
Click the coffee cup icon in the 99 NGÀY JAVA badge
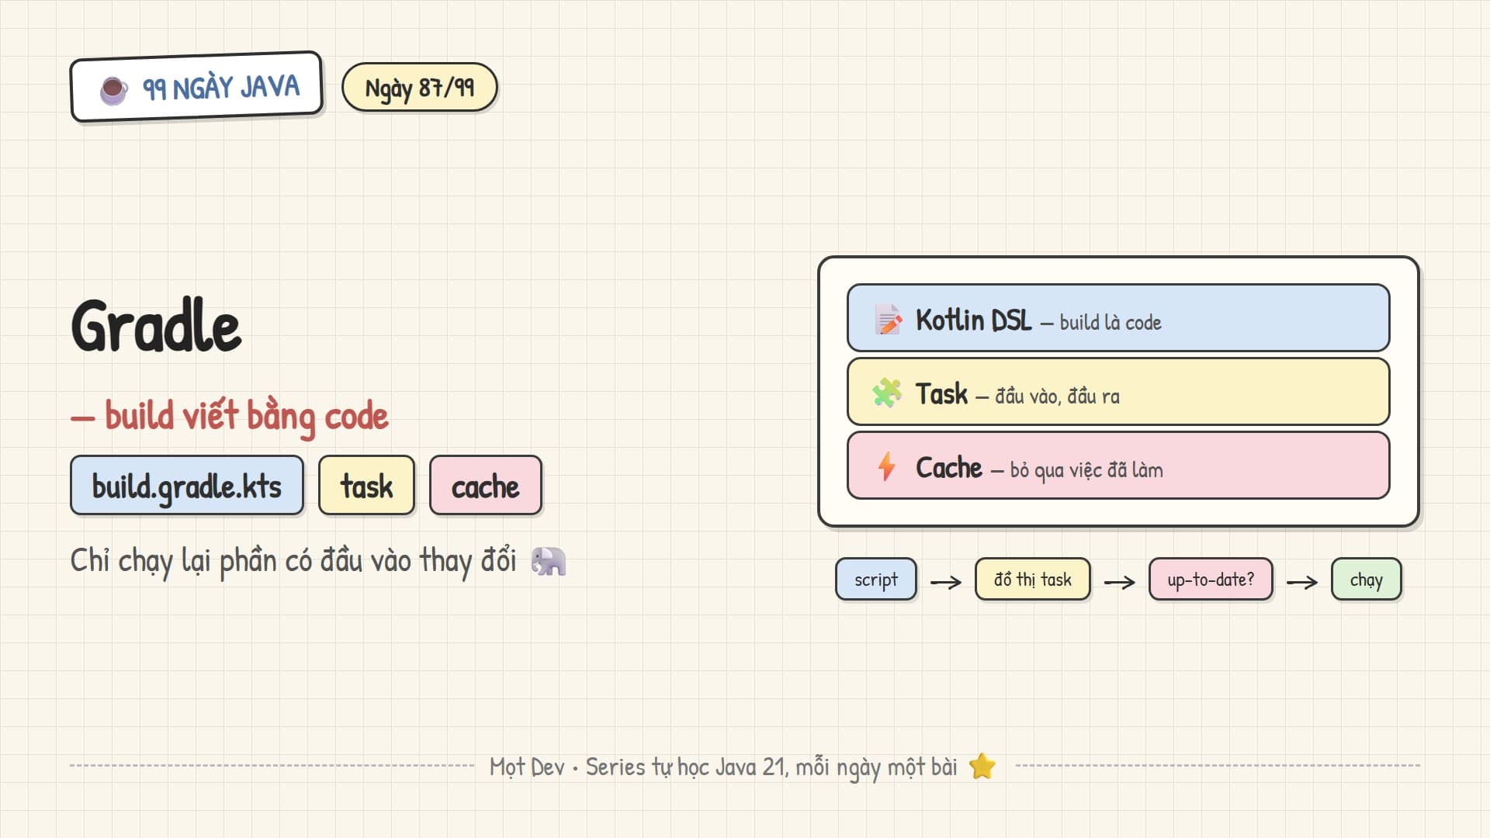coord(113,90)
